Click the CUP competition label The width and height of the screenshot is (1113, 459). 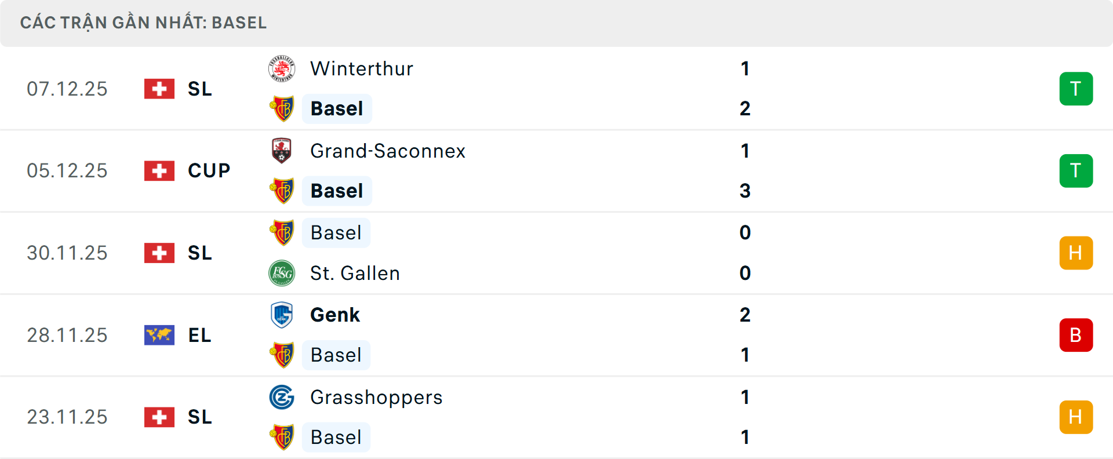(x=208, y=170)
